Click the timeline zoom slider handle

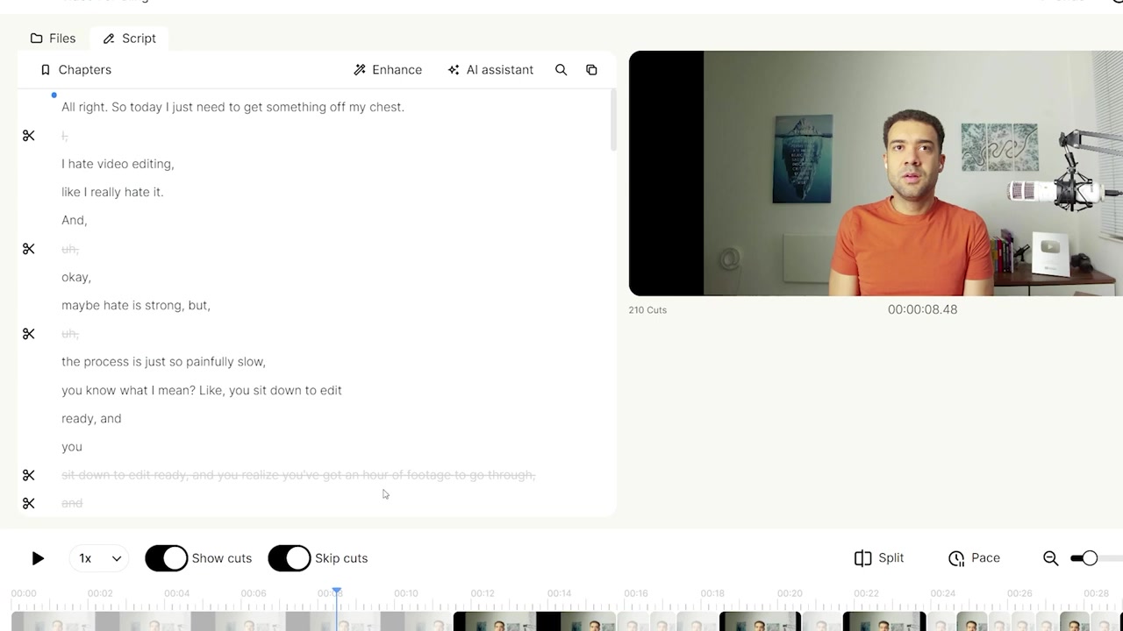coord(1090,558)
